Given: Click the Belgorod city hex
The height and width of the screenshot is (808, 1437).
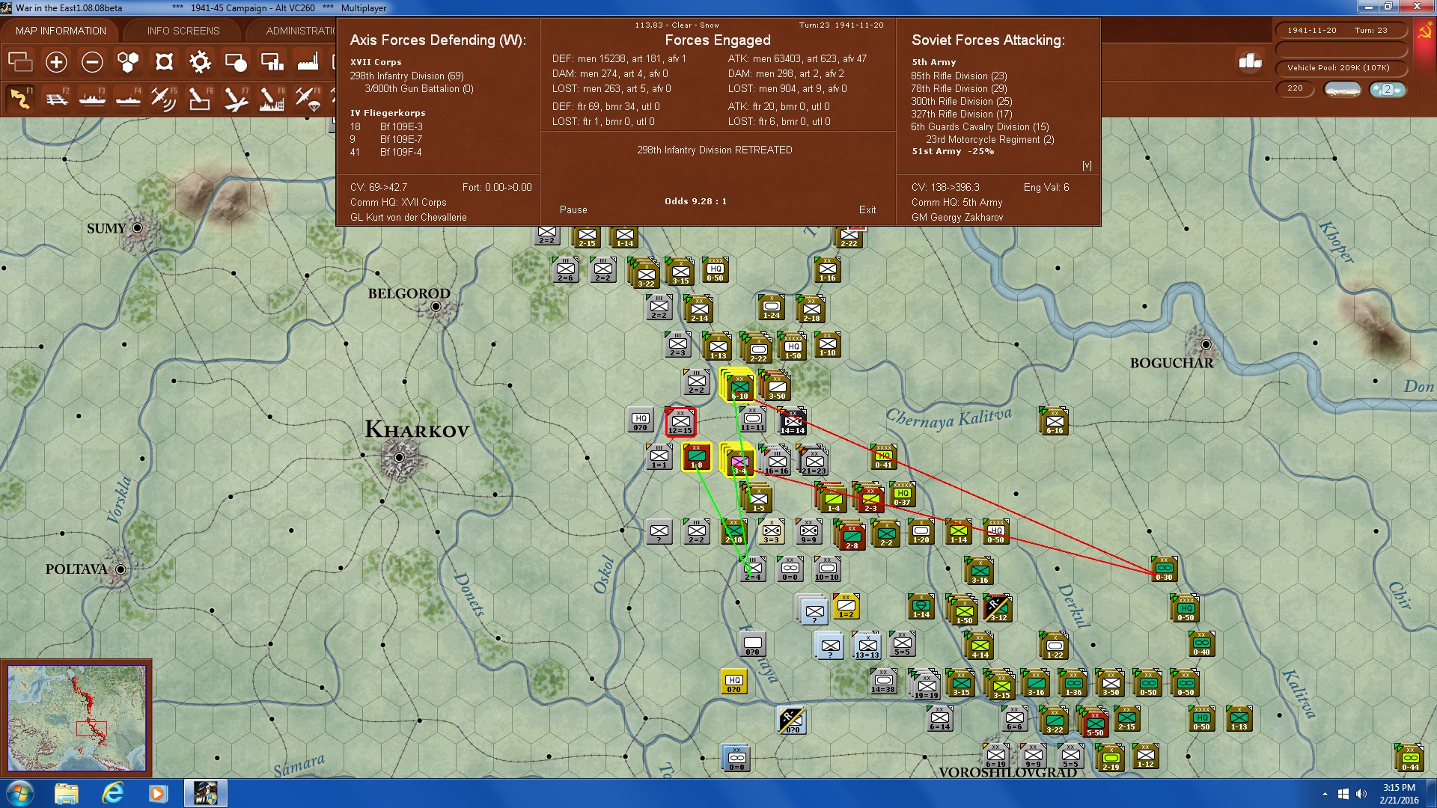Looking at the screenshot, I should 436,306.
